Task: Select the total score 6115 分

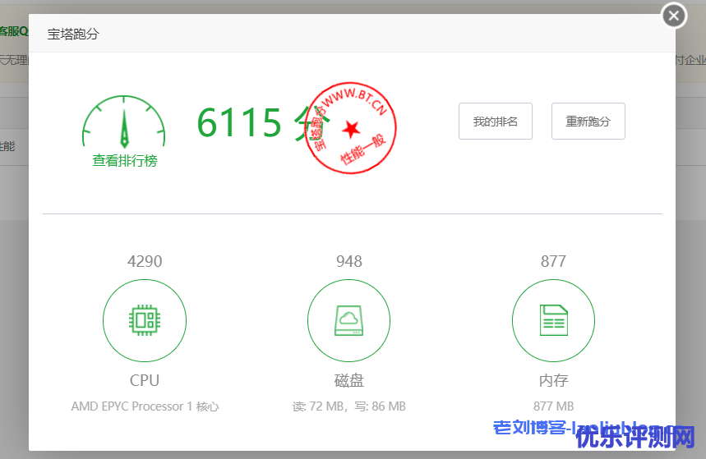Action: pyautogui.click(x=263, y=122)
